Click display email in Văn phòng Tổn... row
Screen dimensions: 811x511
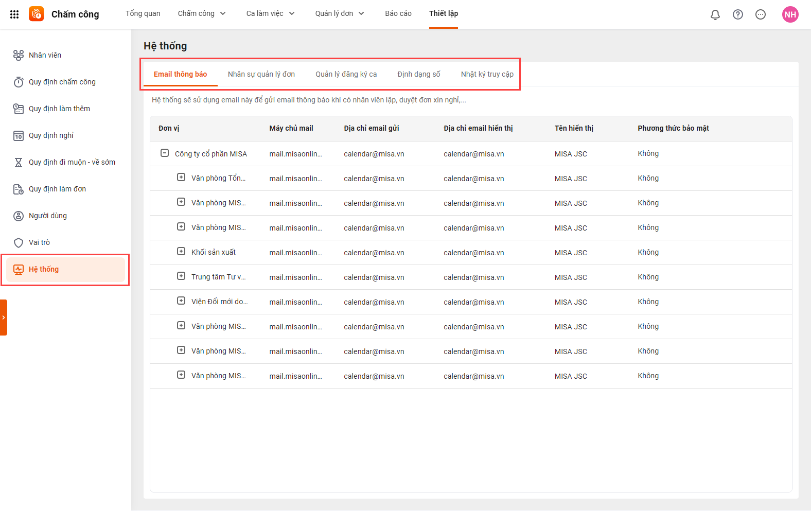coord(474,179)
